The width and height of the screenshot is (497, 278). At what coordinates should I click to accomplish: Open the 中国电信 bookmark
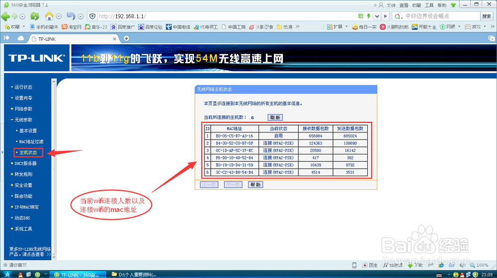(178, 27)
